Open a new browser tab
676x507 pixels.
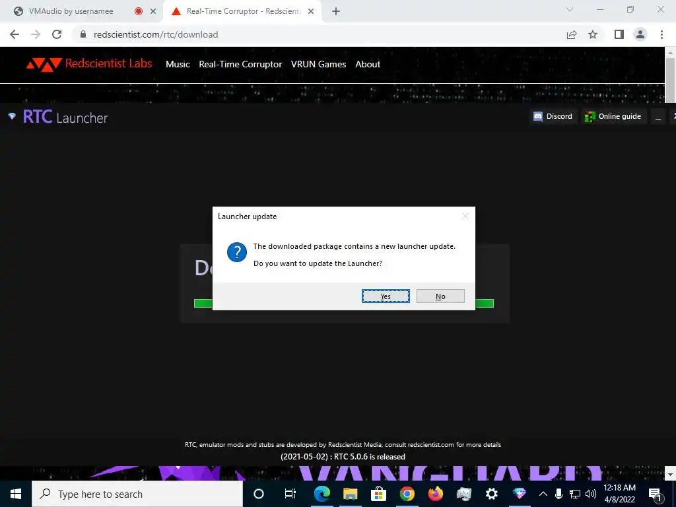coord(336,12)
